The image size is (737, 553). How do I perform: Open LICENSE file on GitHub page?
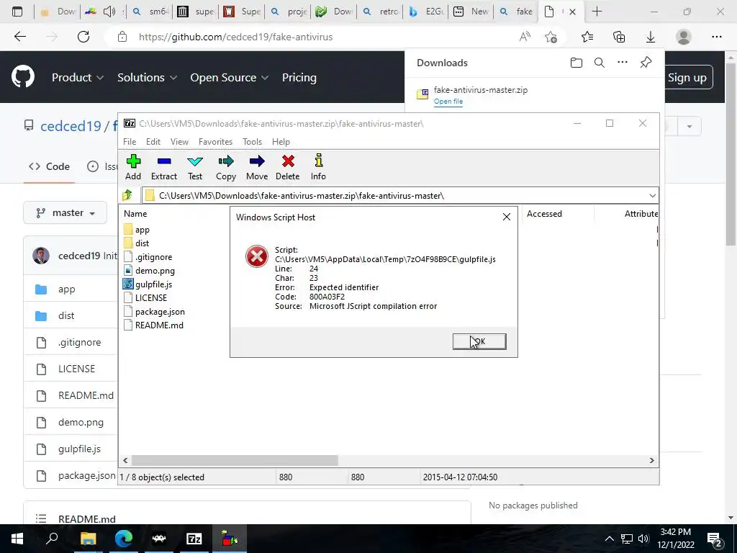point(76,369)
